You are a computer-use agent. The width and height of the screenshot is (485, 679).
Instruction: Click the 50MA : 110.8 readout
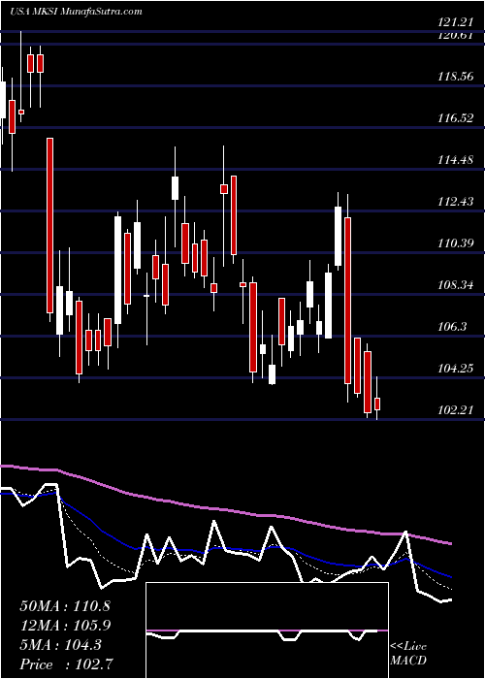click(65, 606)
